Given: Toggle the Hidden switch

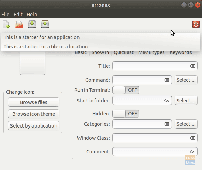Looking at the screenshot, I should tap(126, 114).
